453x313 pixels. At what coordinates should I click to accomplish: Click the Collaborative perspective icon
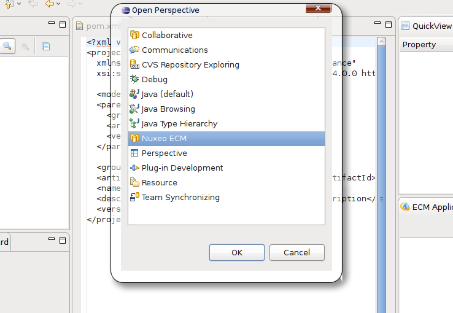click(x=134, y=35)
